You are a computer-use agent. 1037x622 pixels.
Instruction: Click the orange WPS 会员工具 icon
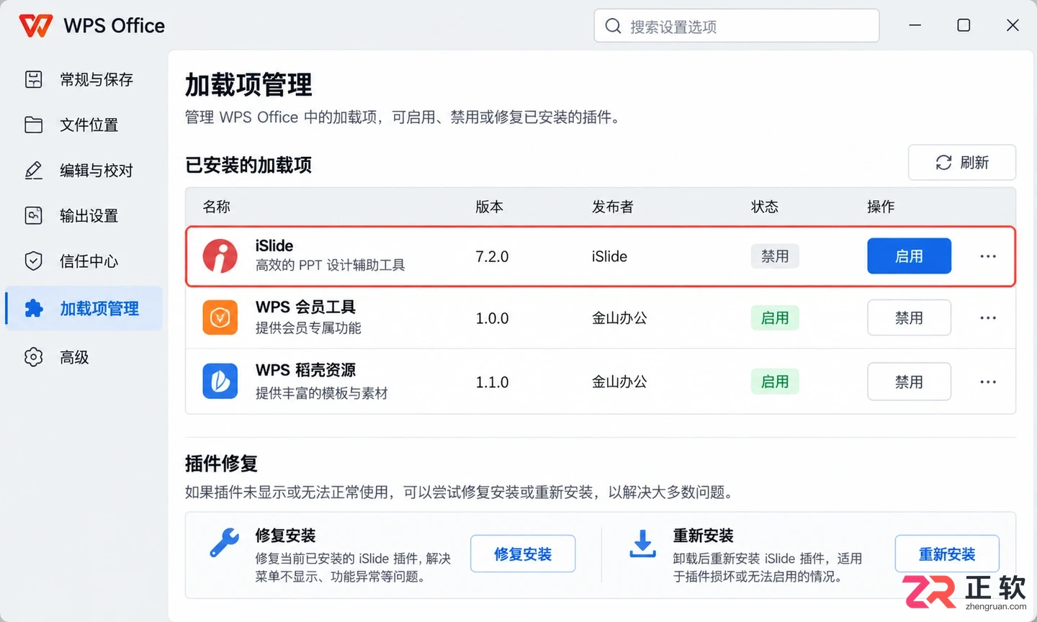tap(220, 317)
